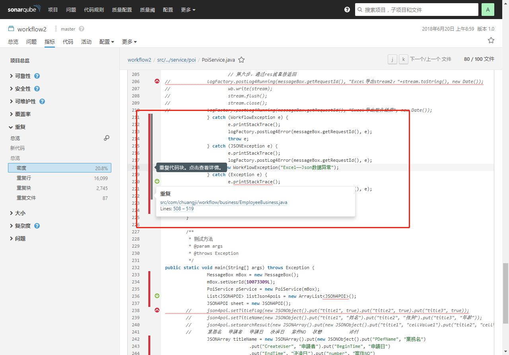The height and width of the screenshot is (355, 509).
Task: Select the 重复块 2,745 metric
Action: point(60,188)
